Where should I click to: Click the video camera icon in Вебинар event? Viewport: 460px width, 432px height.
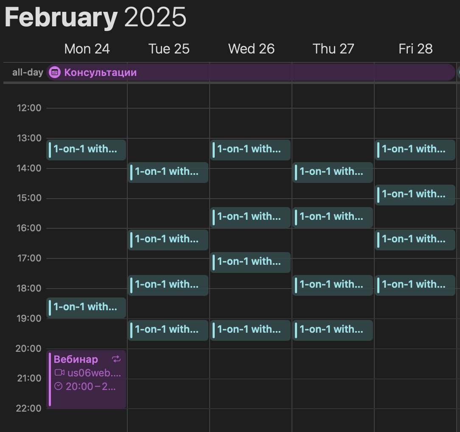59,373
